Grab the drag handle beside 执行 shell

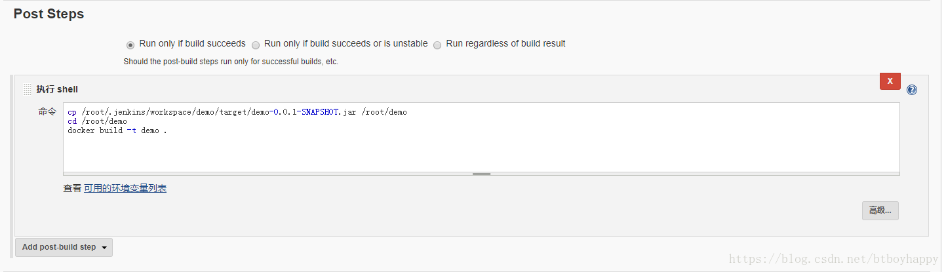(x=28, y=89)
